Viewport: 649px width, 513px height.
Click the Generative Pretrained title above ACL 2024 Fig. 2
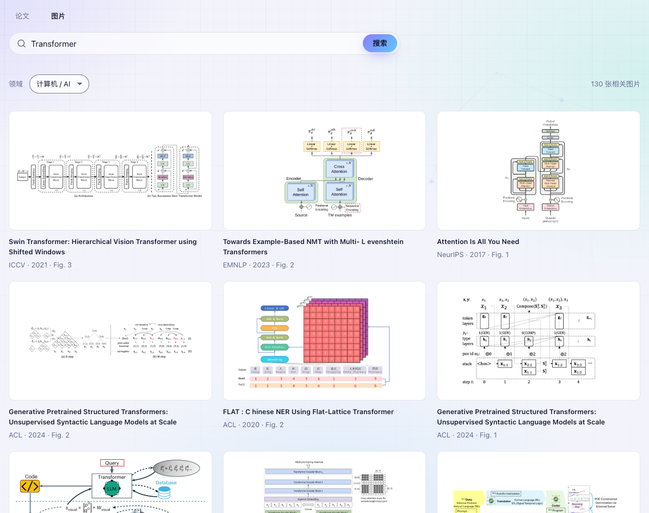tap(92, 417)
